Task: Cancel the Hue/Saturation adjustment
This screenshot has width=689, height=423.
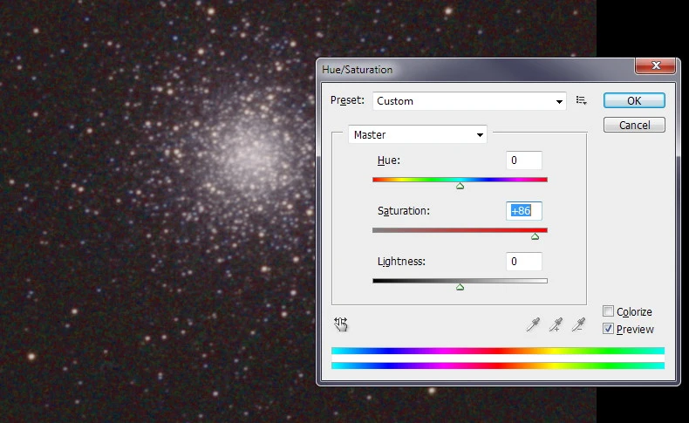Action: coord(634,125)
